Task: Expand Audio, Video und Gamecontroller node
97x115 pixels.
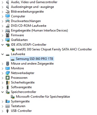Action: coord(3,2)
